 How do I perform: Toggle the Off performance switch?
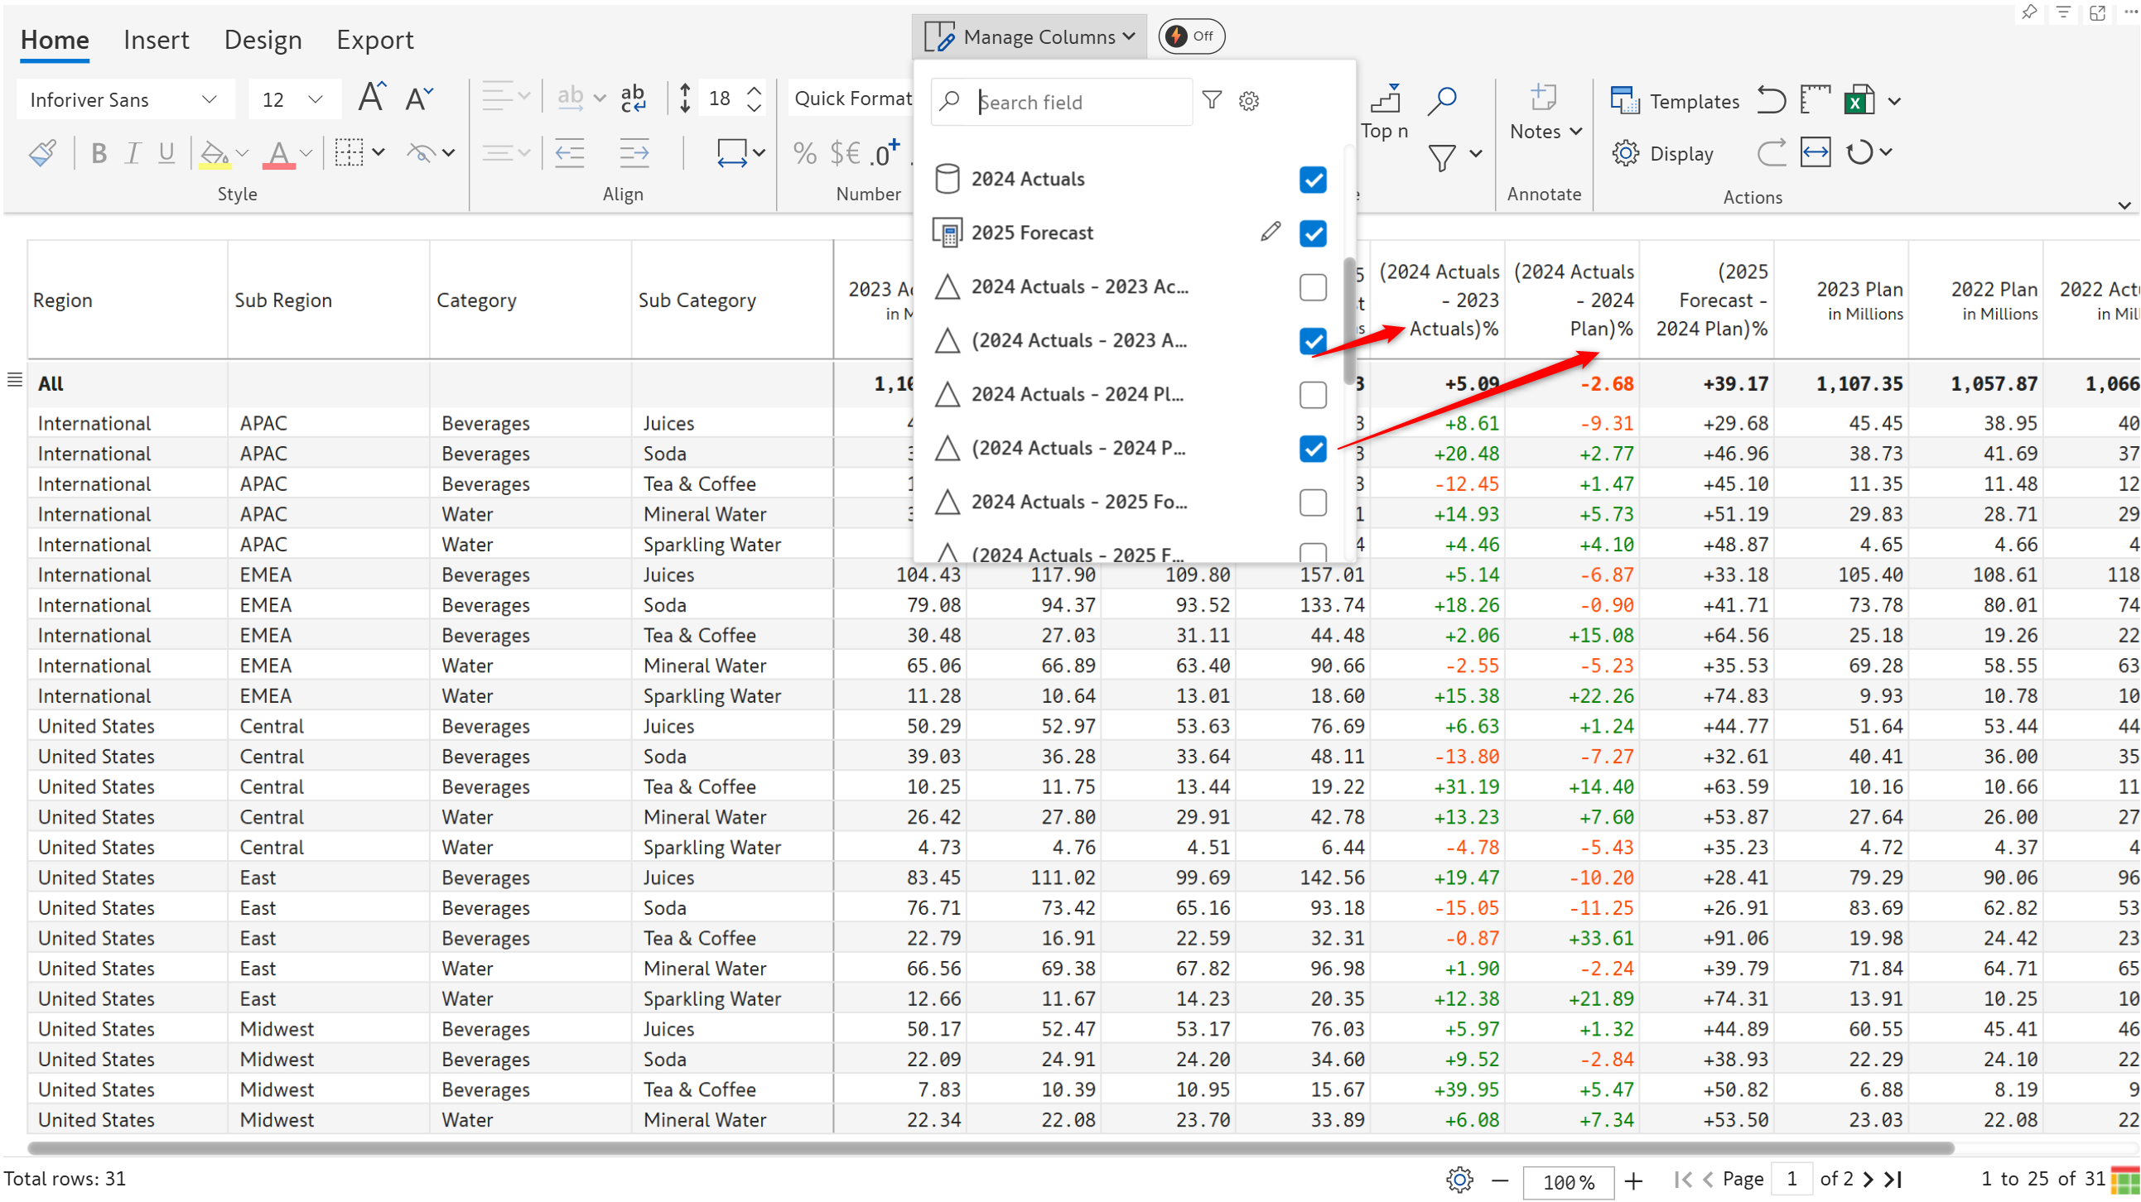1190,36
